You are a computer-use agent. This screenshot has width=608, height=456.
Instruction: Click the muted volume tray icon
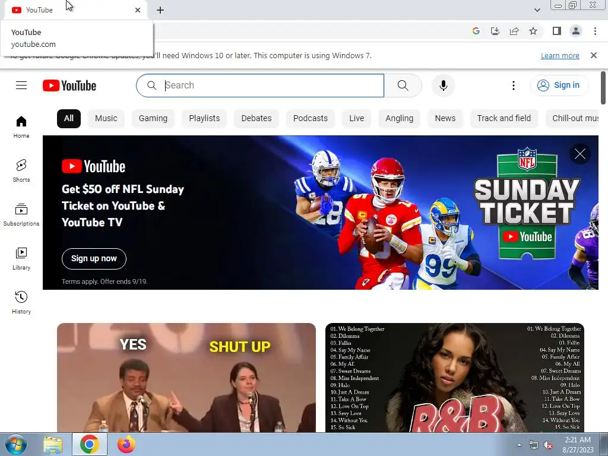[548, 445]
